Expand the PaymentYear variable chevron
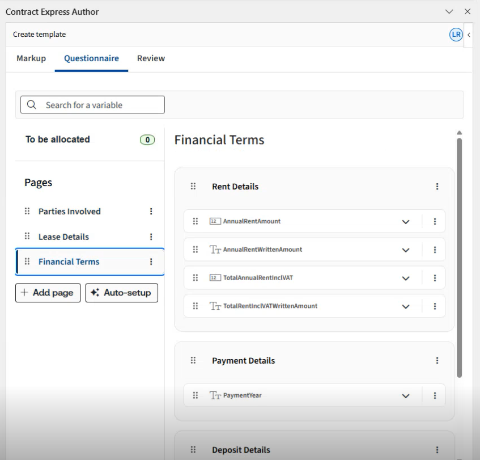This screenshot has height=460, width=480. [405, 396]
